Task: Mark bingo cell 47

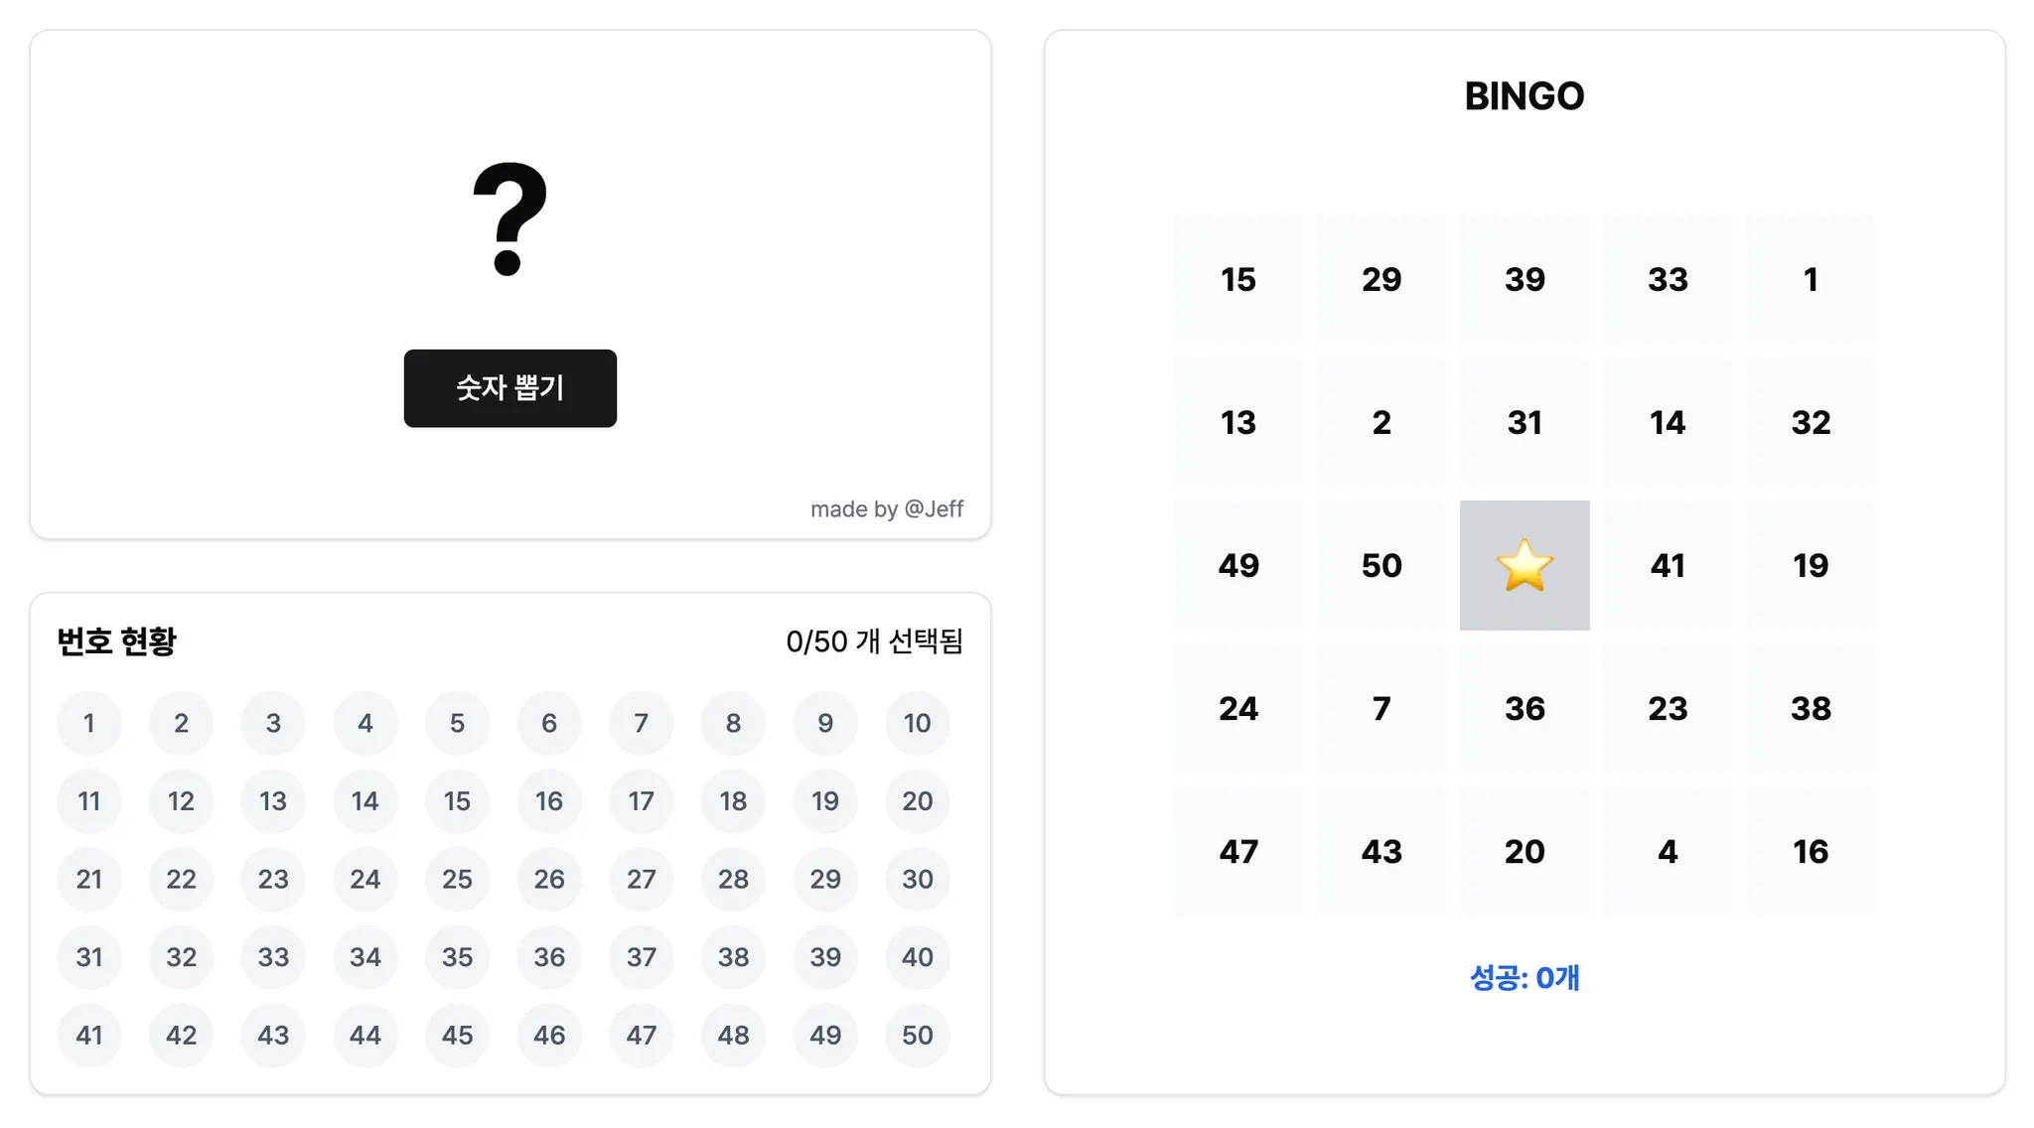Action: [x=1237, y=851]
